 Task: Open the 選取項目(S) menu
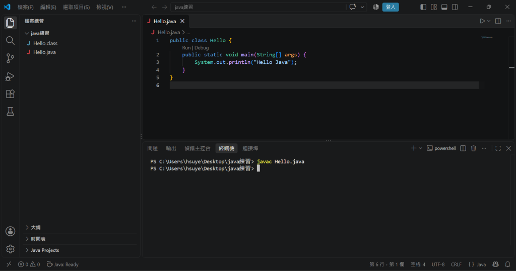pyautogui.click(x=77, y=7)
